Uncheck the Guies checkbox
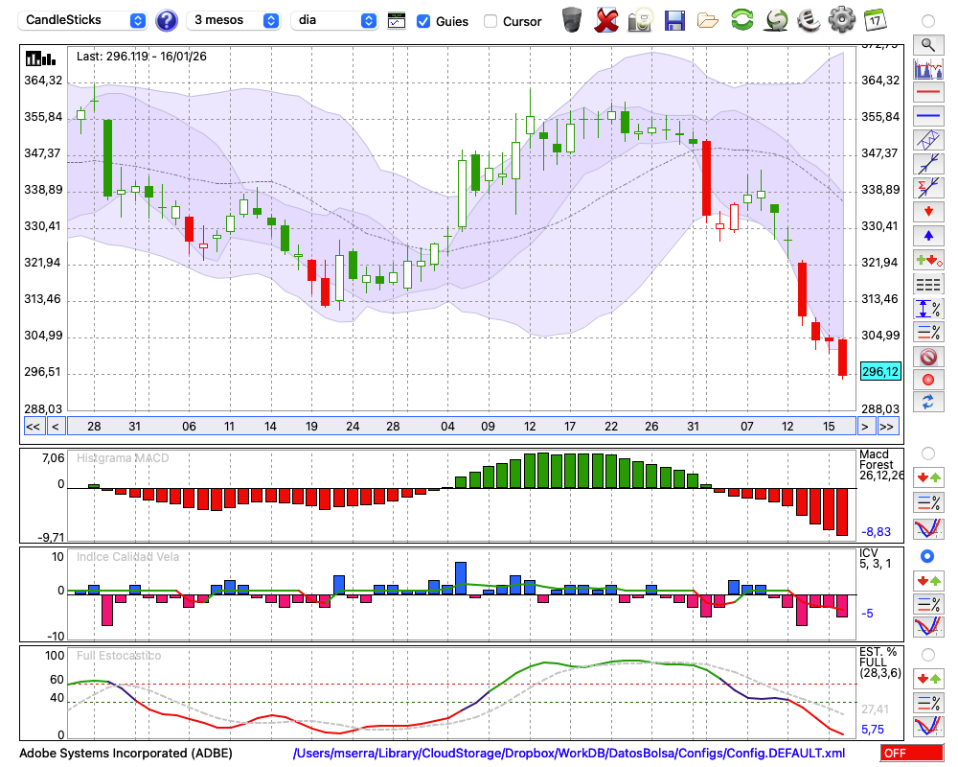The height and width of the screenshot is (767, 958). point(423,21)
